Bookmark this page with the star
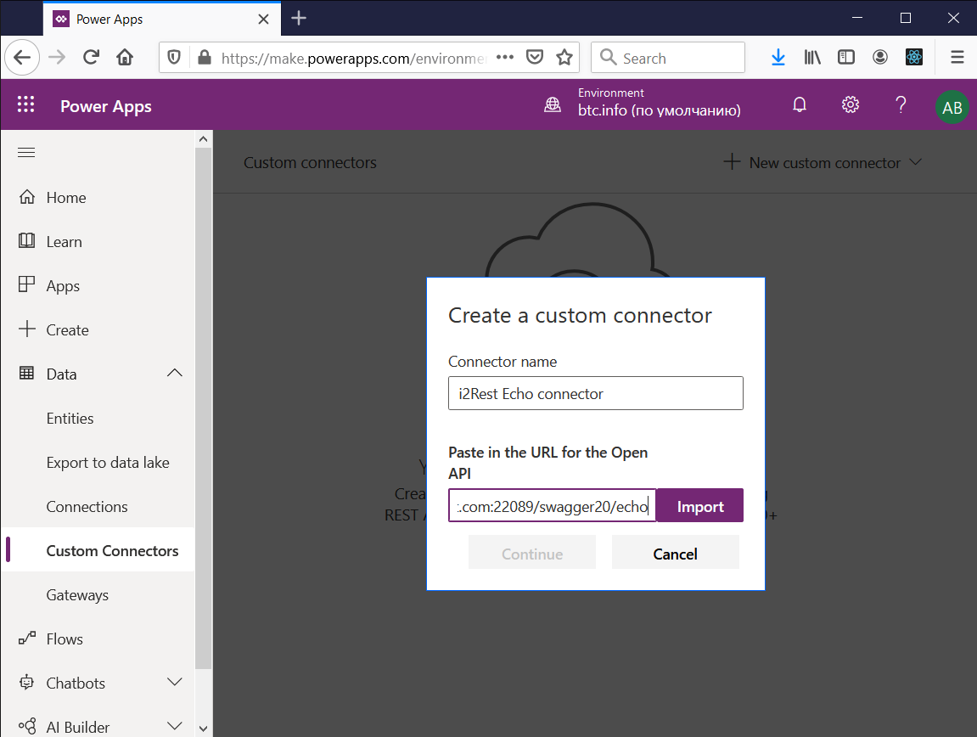The image size is (977, 737). (x=564, y=58)
